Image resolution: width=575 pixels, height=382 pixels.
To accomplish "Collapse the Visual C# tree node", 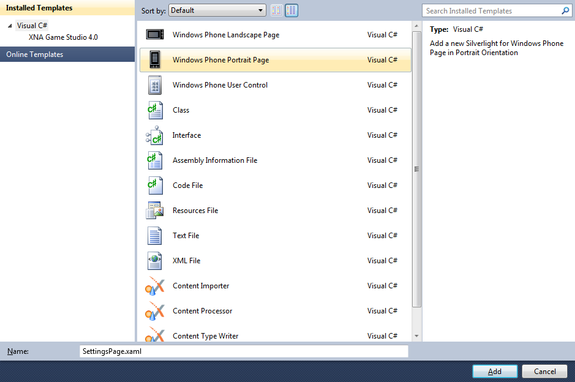I will (10, 26).
